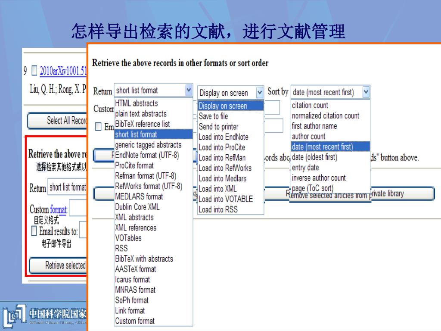441x331 pixels.
Task: Tick the Email checkbox in the front panel
Action: 98,126
